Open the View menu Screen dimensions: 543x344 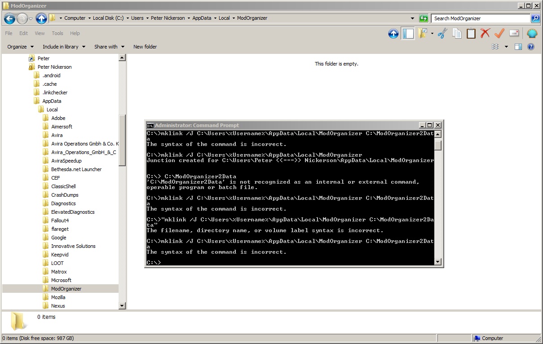tap(40, 33)
